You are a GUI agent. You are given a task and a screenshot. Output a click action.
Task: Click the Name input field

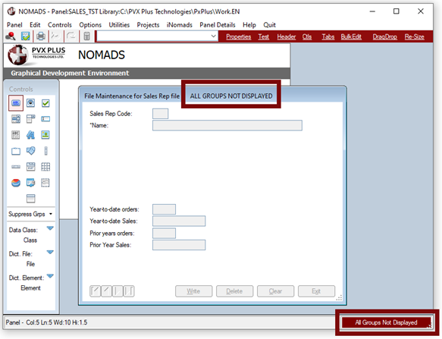click(x=227, y=125)
